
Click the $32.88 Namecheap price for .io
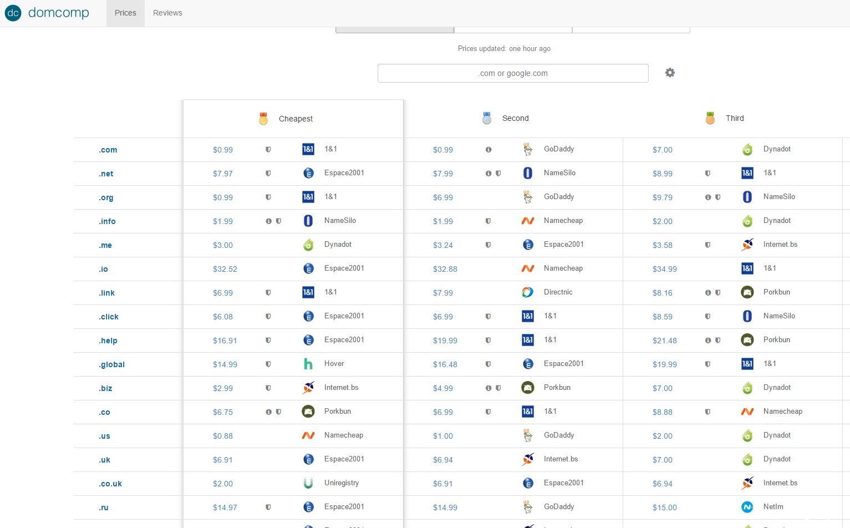[x=445, y=269]
